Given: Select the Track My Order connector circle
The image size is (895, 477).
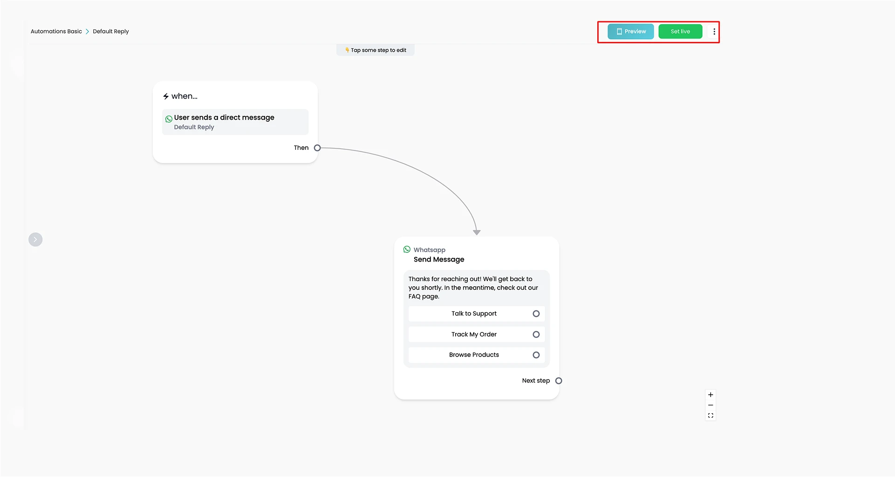Looking at the screenshot, I should pyautogui.click(x=536, y=335).
